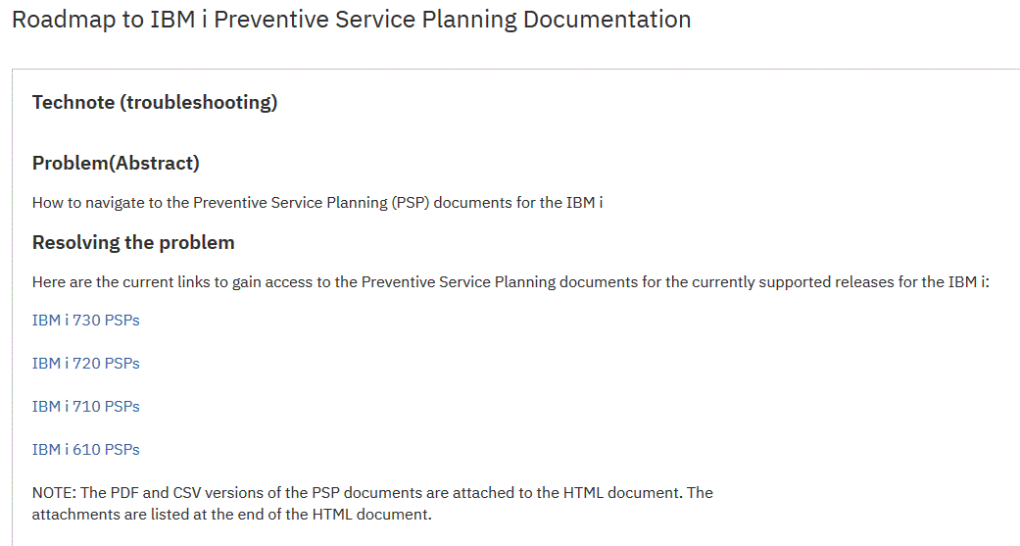Click 'attachments are listed at the end' line
This screenshot has width=1020, height=546.
click(x=231, y=514)
